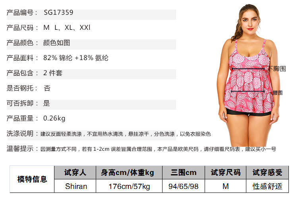Click the 82% 锦纶 fabric text
Screen dimensions: 298x208
pos(58,58)
